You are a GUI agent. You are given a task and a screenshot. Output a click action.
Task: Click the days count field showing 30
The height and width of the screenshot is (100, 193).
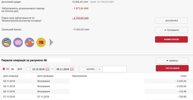pos(13,69)
